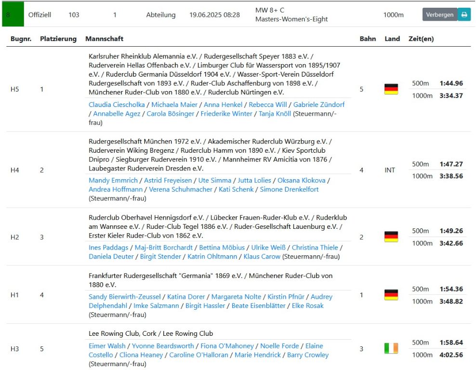Click the Platzierung column header

(x=58, y=39)
